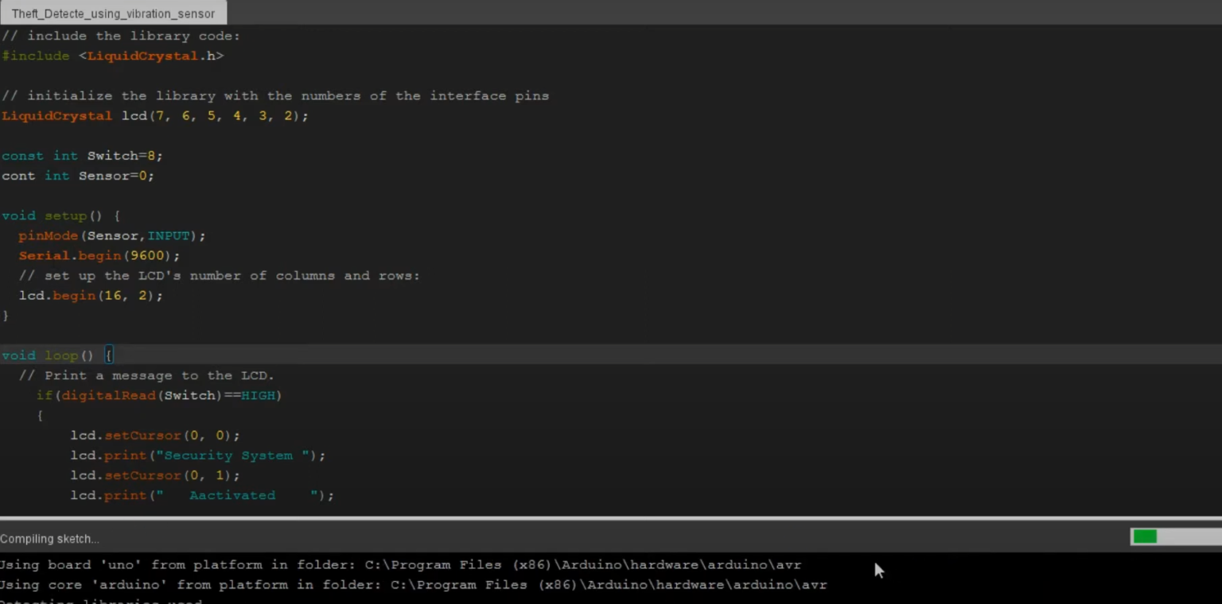Click the if(digitalRead(Switch)==HIGH) condition
The image size is (1222, 604).
[159, 396]
